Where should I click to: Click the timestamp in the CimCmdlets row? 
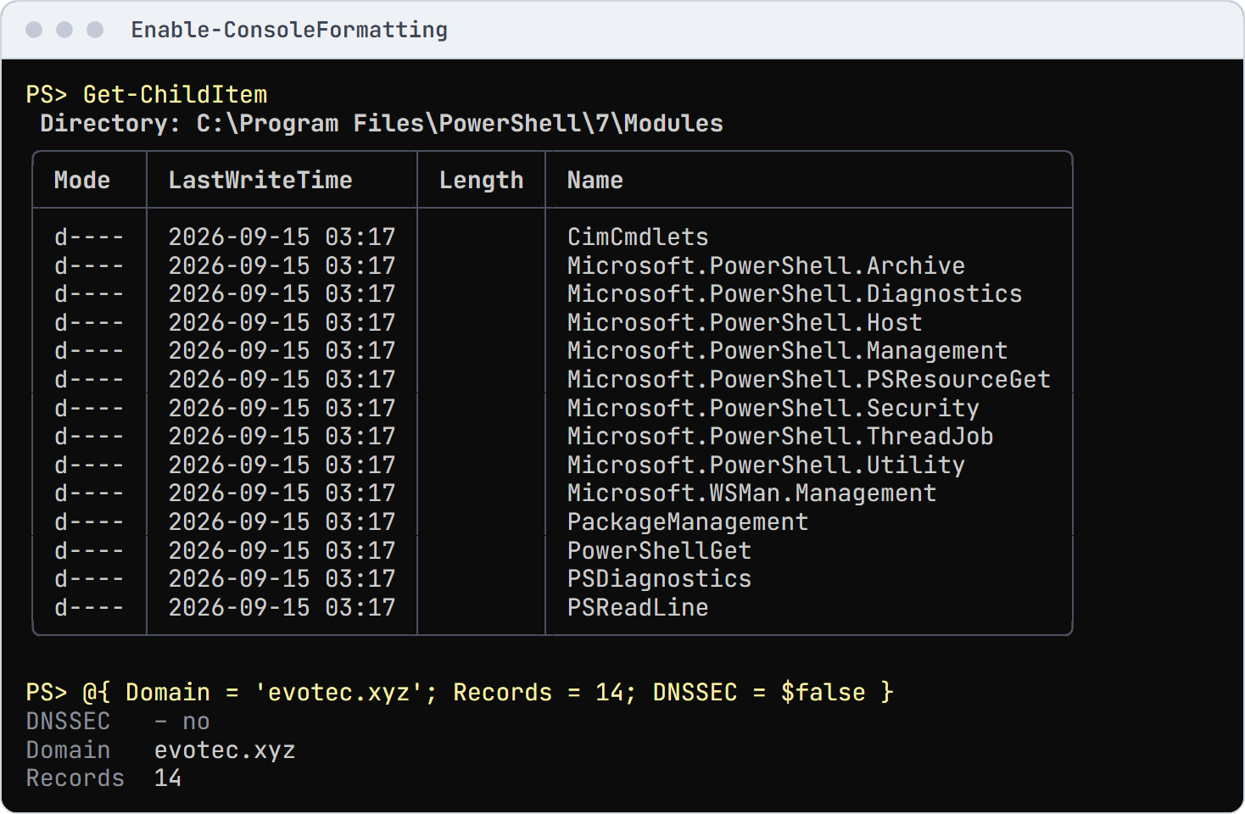point(282,237)
